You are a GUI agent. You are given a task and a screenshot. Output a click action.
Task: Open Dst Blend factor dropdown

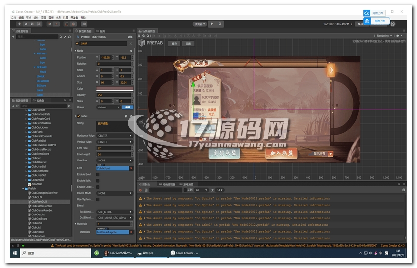coord(115,218)
